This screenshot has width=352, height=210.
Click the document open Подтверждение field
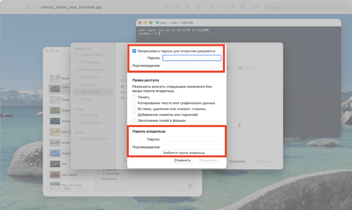coord(192,65)
